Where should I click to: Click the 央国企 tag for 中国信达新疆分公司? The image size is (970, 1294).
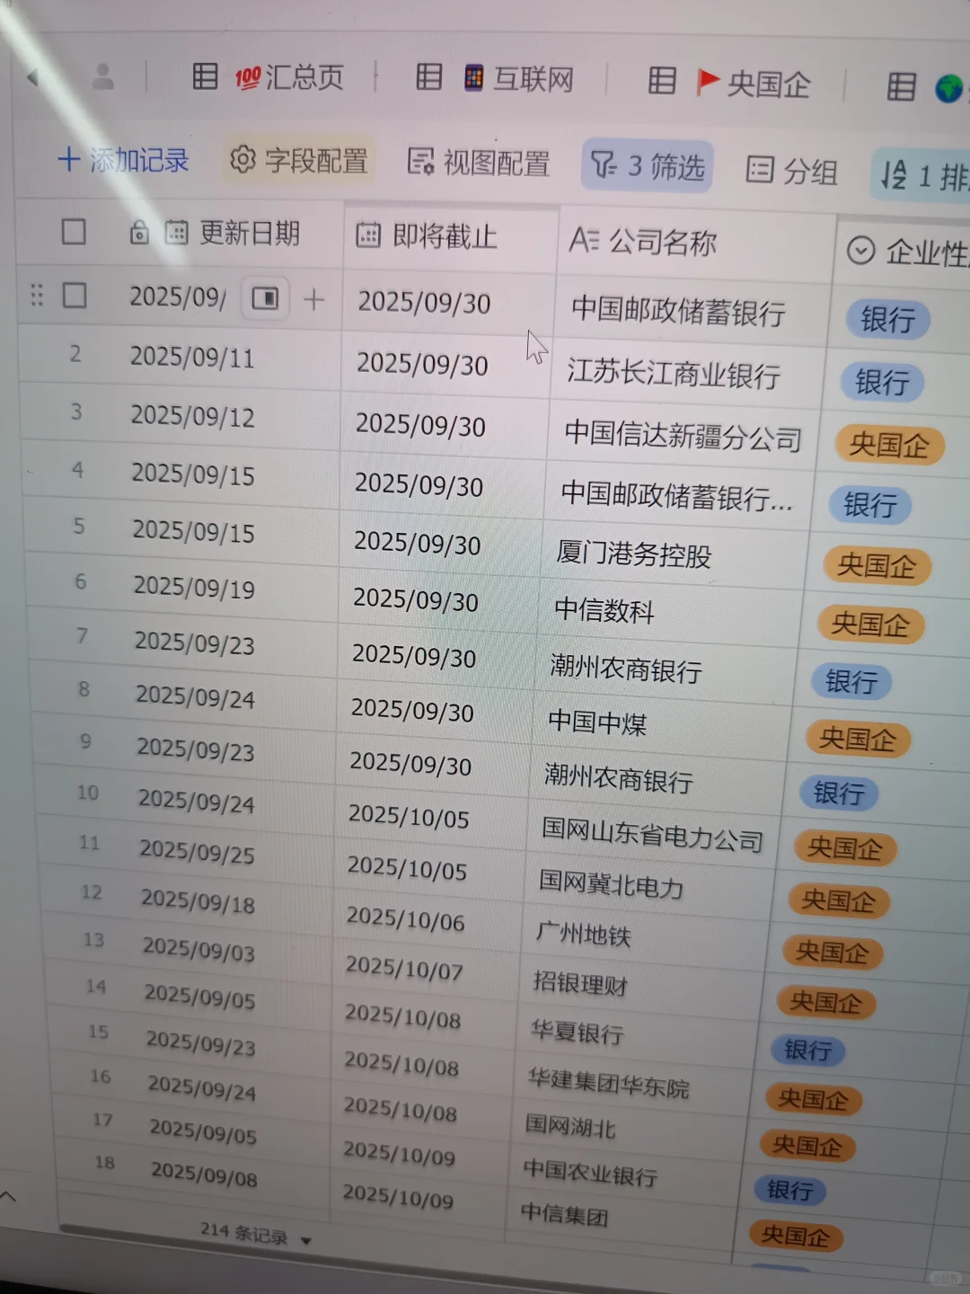pos(889,445)
